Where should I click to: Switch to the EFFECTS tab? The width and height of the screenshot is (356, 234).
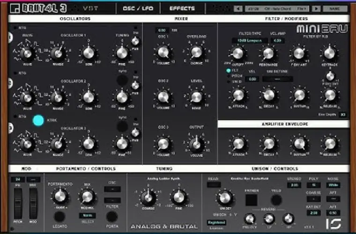(181, 8)
